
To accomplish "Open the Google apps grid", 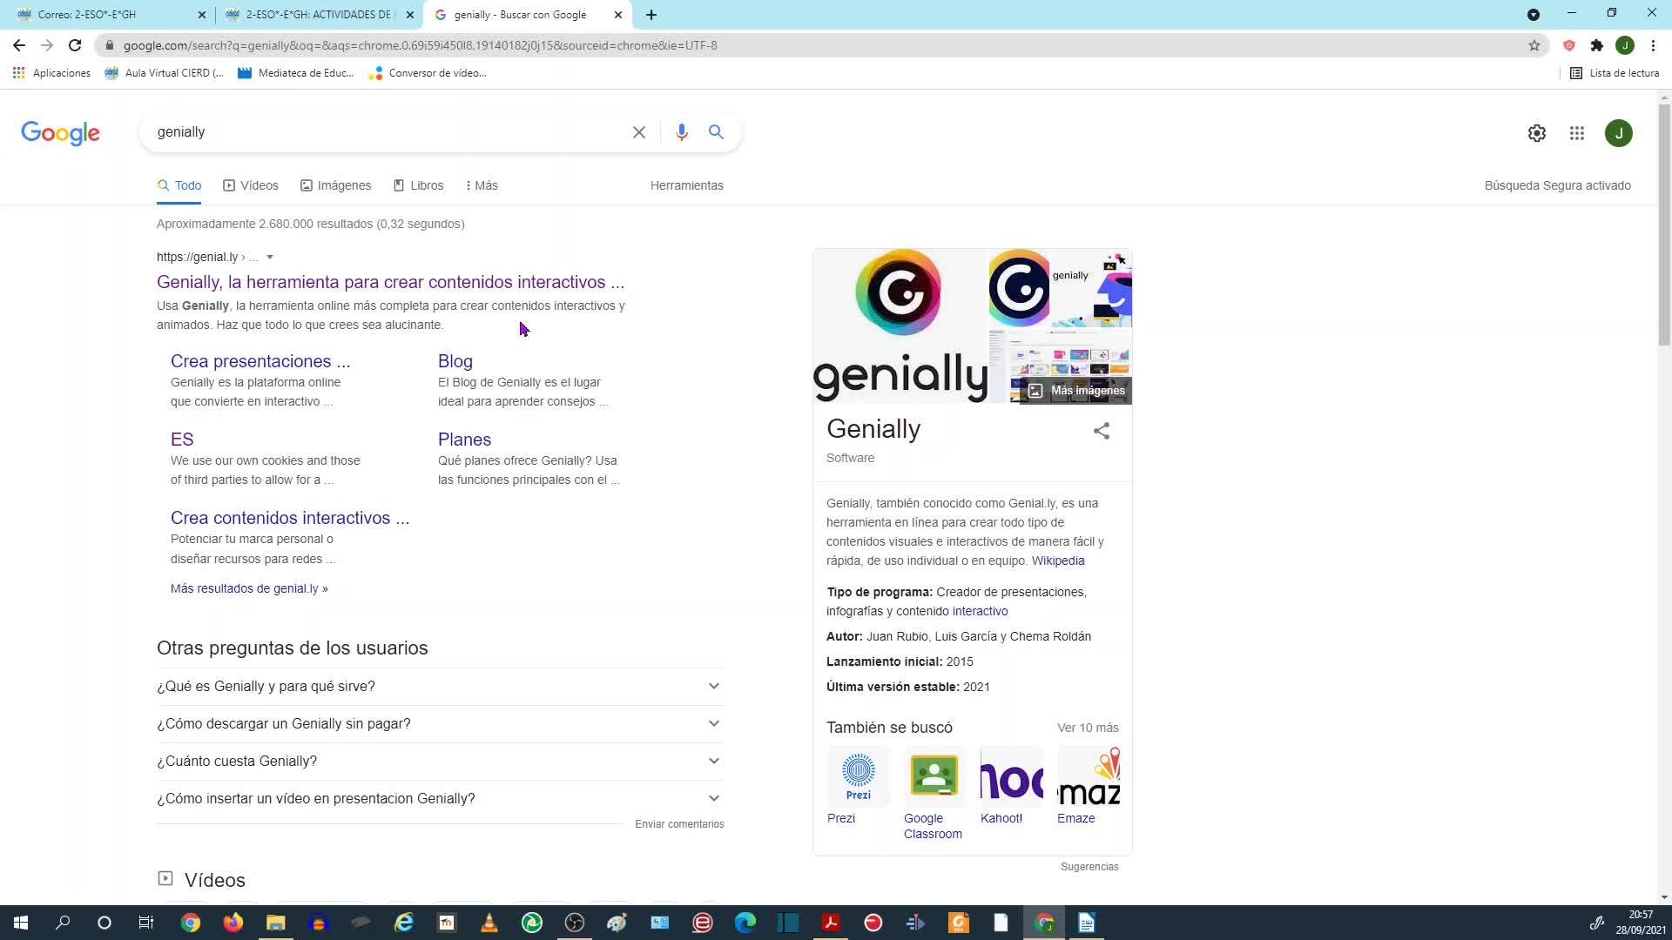I will click(x=1576, y=133).
